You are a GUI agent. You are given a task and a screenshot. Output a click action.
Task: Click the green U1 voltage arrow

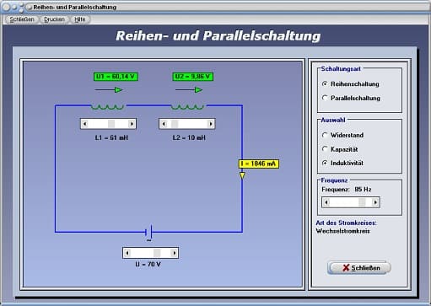(x=109, y=90)
